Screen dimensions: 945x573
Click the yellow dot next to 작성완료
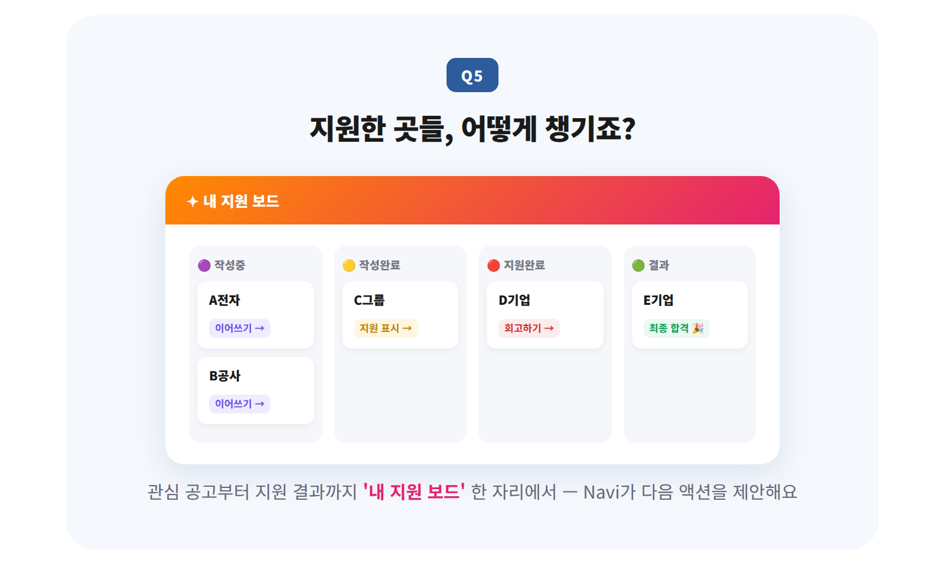point(349,265)
